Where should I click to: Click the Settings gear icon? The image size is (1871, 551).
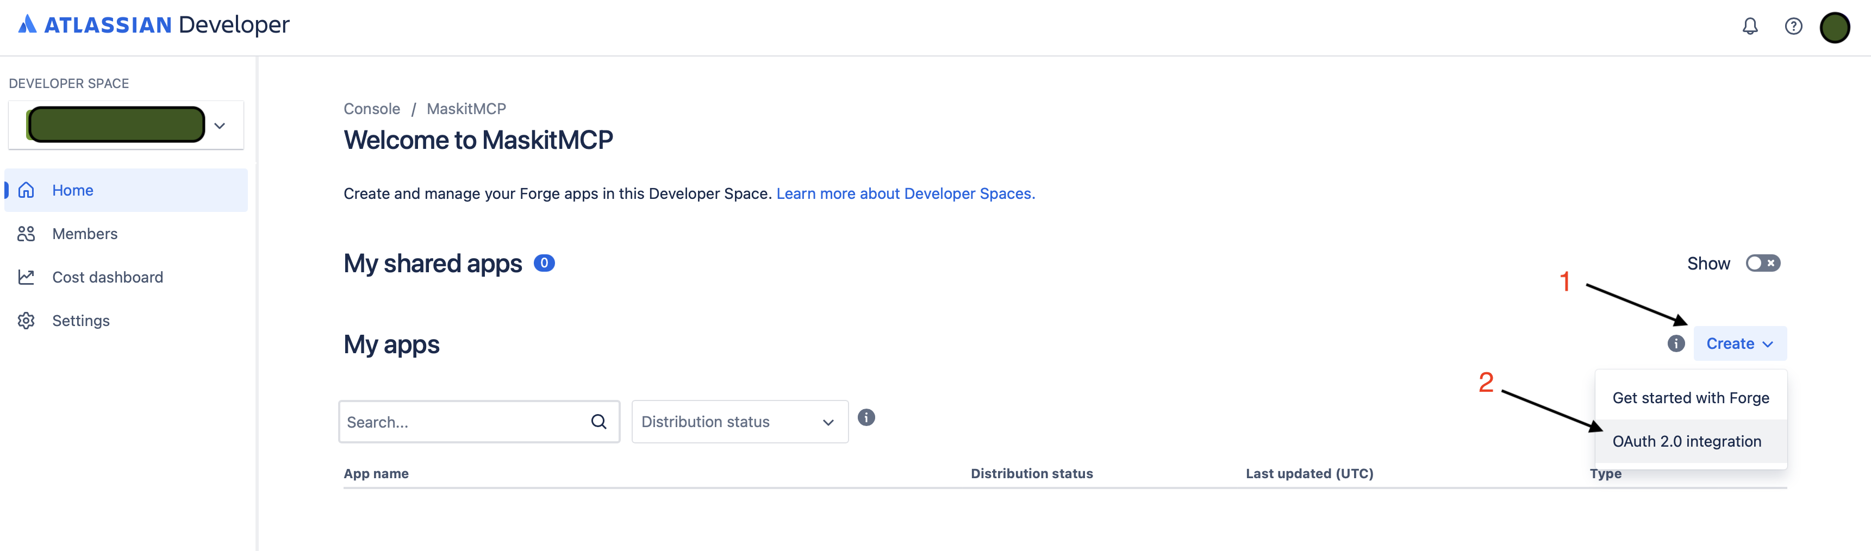point(27,321)
